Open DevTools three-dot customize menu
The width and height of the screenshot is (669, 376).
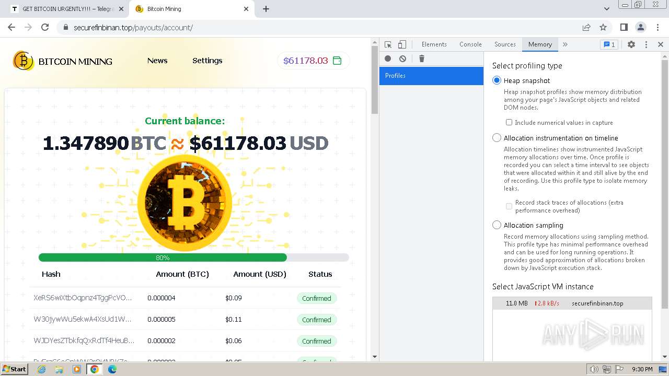[x=646, y=44]
